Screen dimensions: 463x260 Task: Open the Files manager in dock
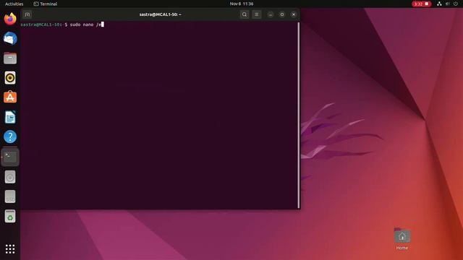tap(10, 58)
